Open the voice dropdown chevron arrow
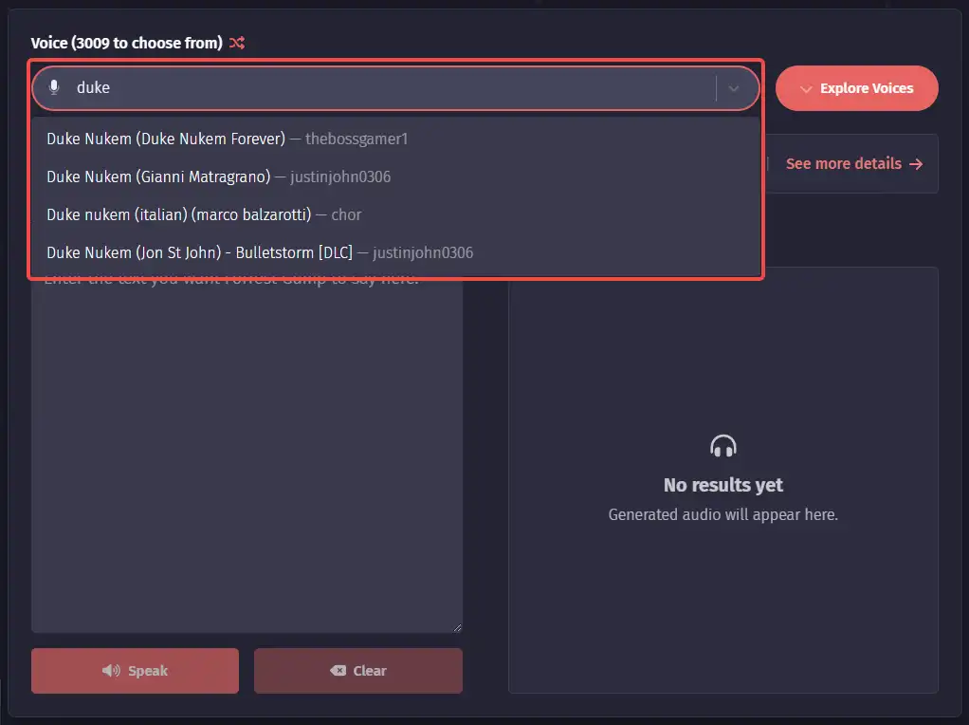The width and height of the screenshot is (969, 725). [x=734, y=88]
